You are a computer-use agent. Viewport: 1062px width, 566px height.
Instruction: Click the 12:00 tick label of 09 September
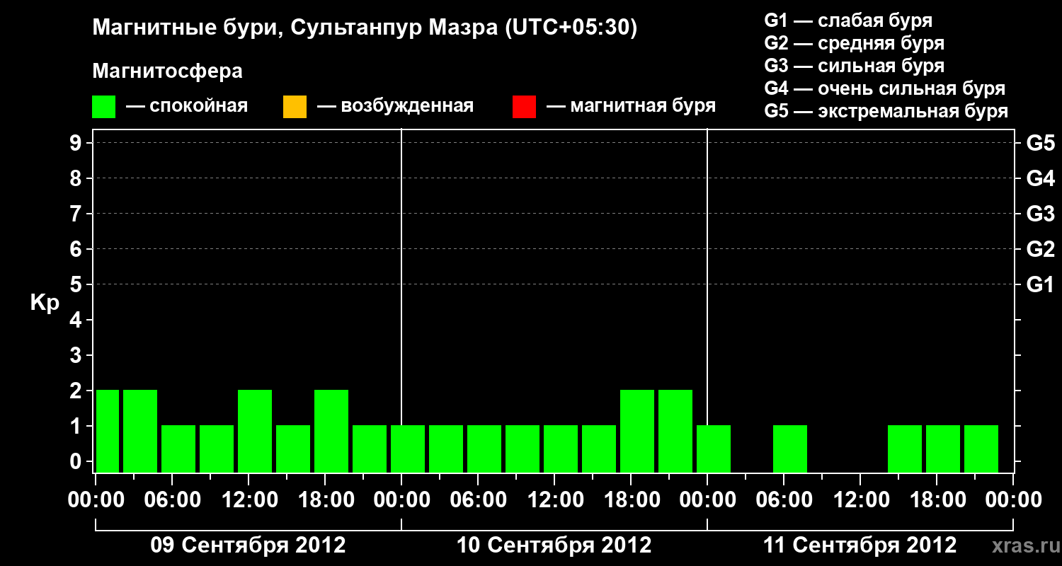(249, 500)
